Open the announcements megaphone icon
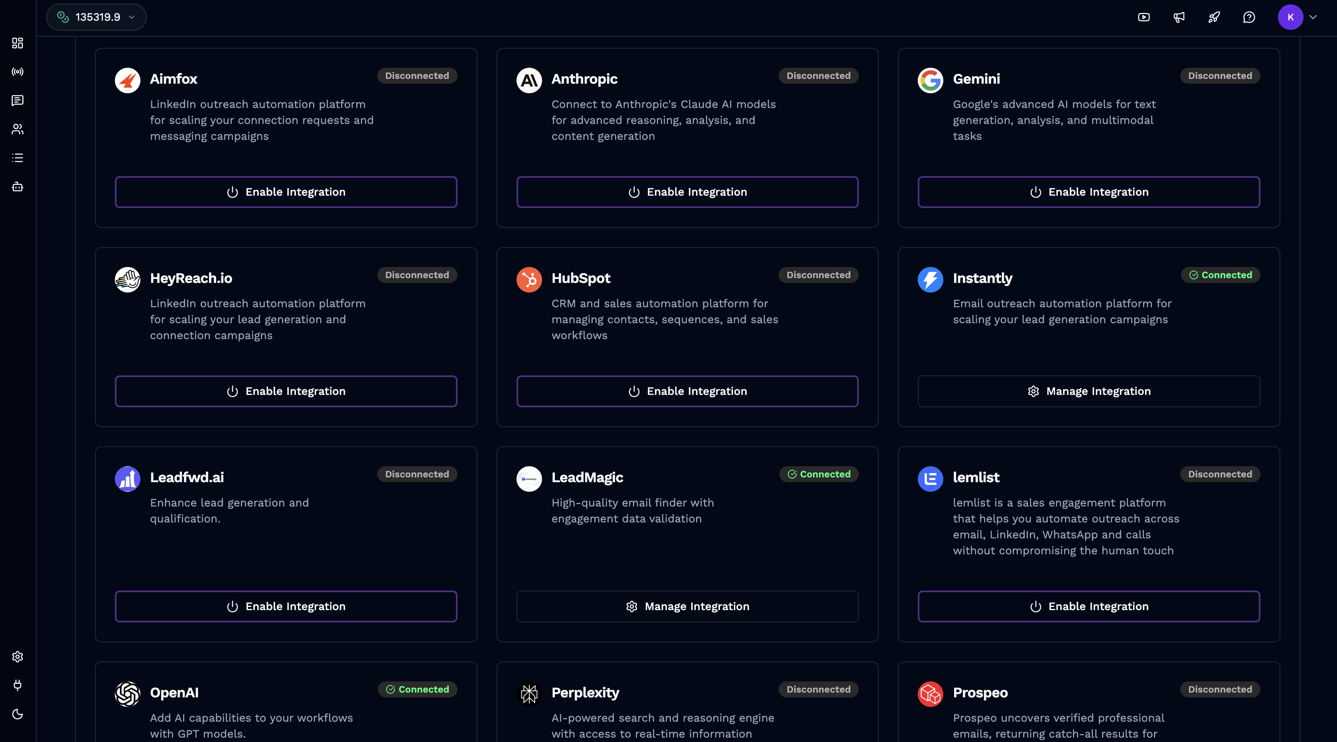Image resolution: width=1337 pixels, height=742 pixels. [x=1178, y=17]
